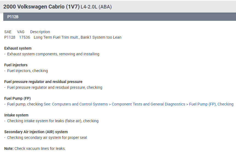
Task: Click the bold Intake system heading
Action: [16, 115]
